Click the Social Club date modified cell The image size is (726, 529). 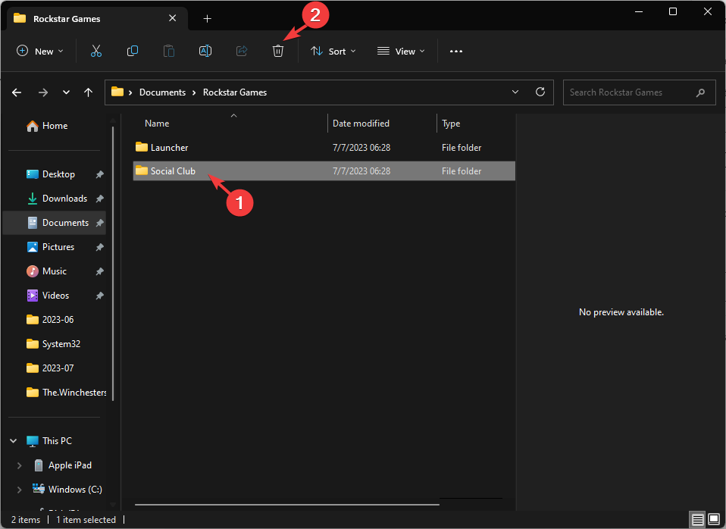pyautogui.click(x=361, y=171)
